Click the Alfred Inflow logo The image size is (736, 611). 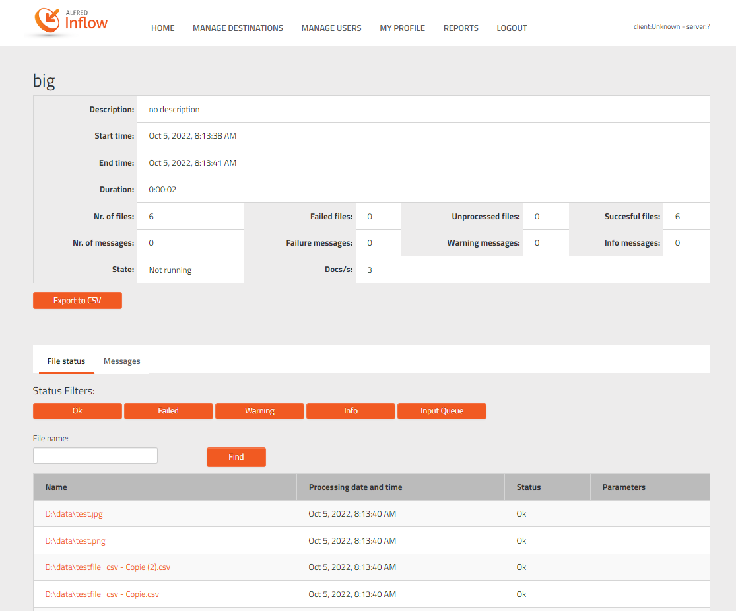(68, 21)
